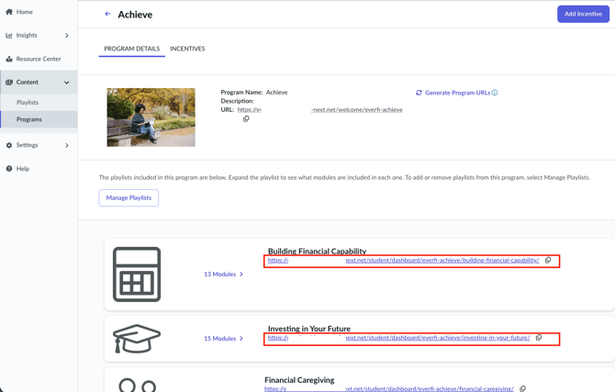This screenshot has height=392, width=615.
Task: Expand the Insights menu chevron
Action: point(67,35)
